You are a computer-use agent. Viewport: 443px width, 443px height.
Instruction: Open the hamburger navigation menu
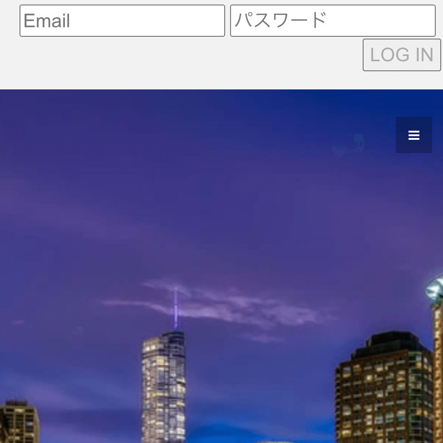(413, 135)
